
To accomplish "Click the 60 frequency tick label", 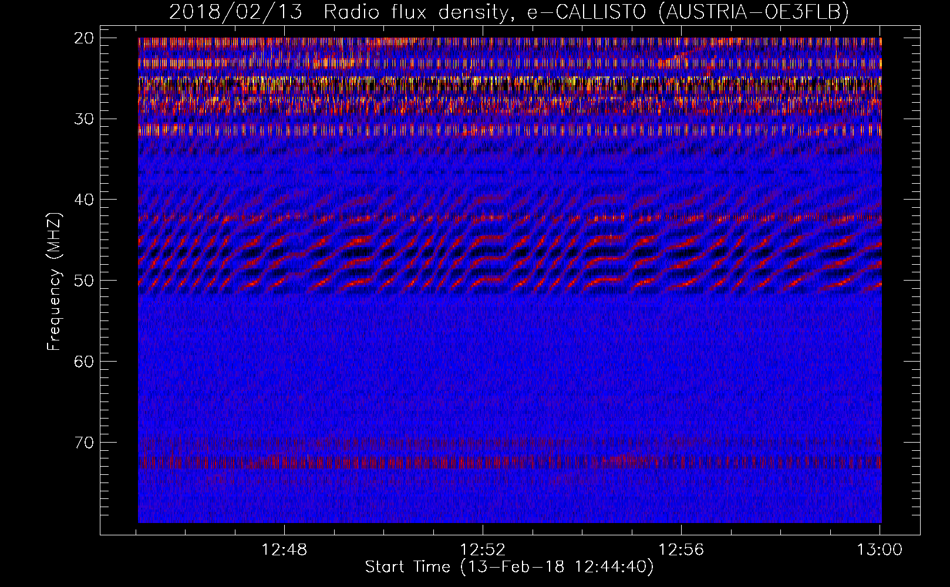I will click(x=85, y=361).
